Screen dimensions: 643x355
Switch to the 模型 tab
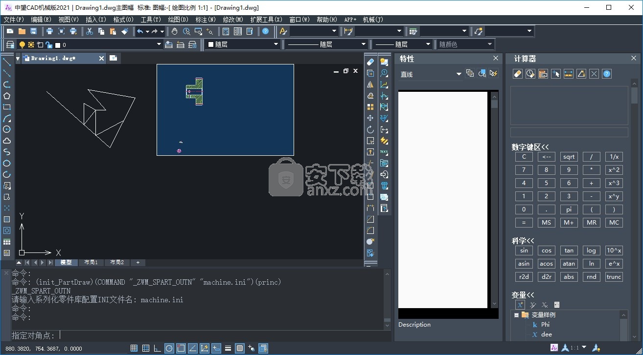coord(66,262)
